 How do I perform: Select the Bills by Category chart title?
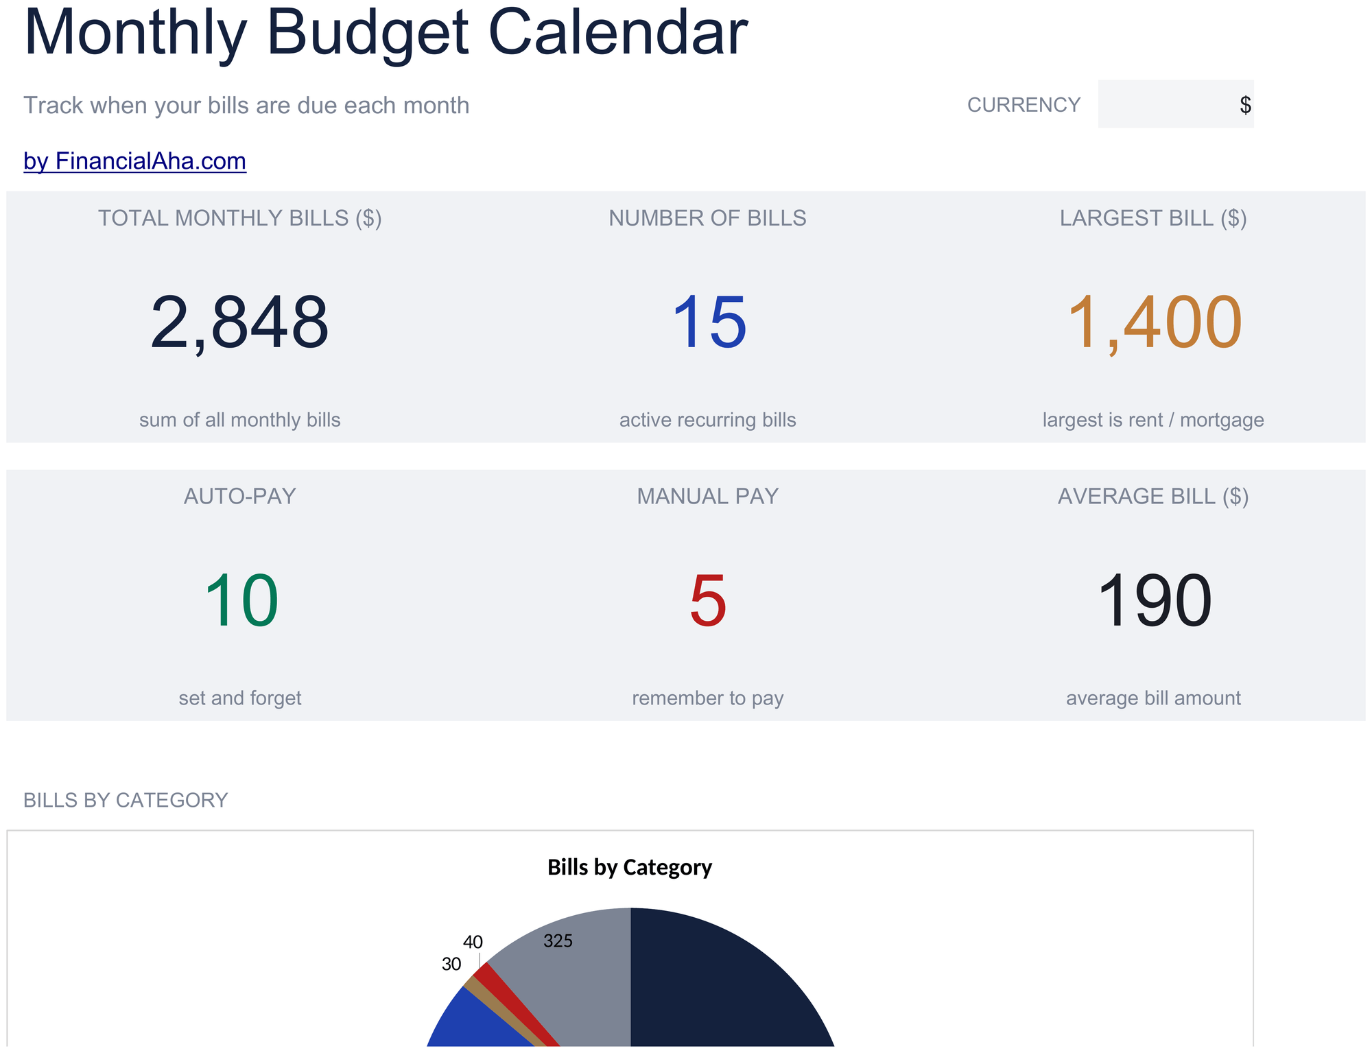(x=630, y=868)
